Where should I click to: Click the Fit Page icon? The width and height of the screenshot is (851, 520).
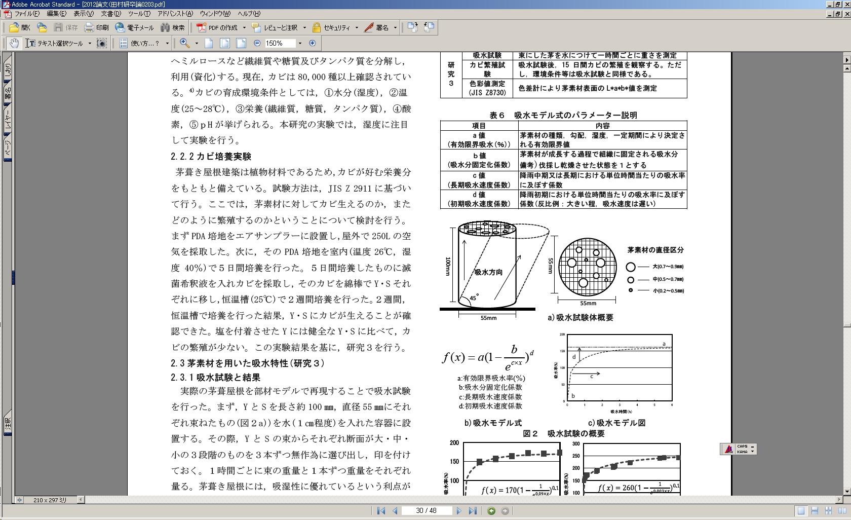click(225, 43)
